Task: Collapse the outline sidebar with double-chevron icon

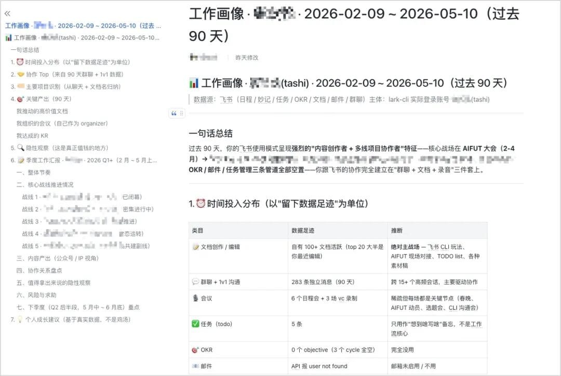Action: point(7,14)
